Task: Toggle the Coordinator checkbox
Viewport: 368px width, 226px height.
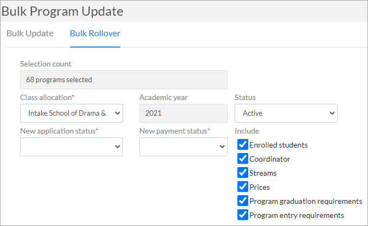Action: [242, 158]
